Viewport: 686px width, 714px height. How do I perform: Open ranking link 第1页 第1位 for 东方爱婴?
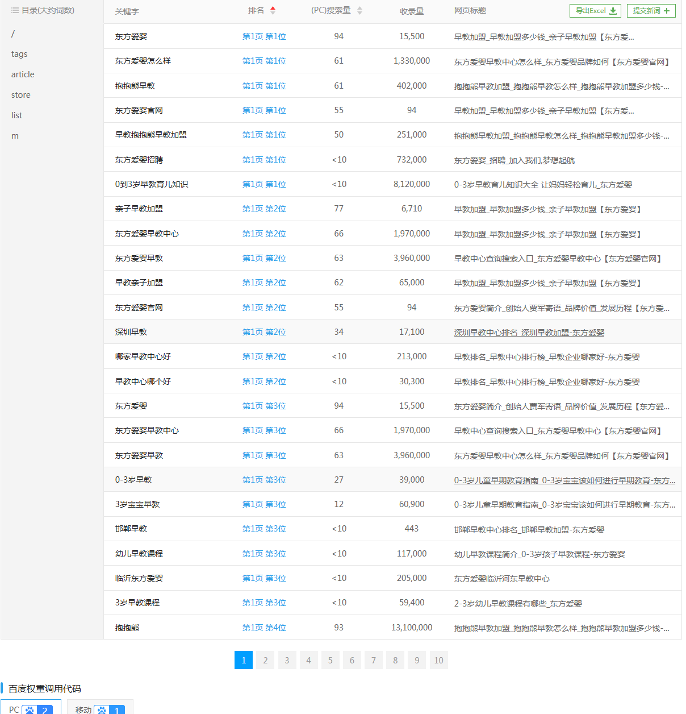263,36
